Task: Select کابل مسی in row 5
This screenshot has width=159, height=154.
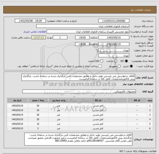Action: [x=98, y=124]
